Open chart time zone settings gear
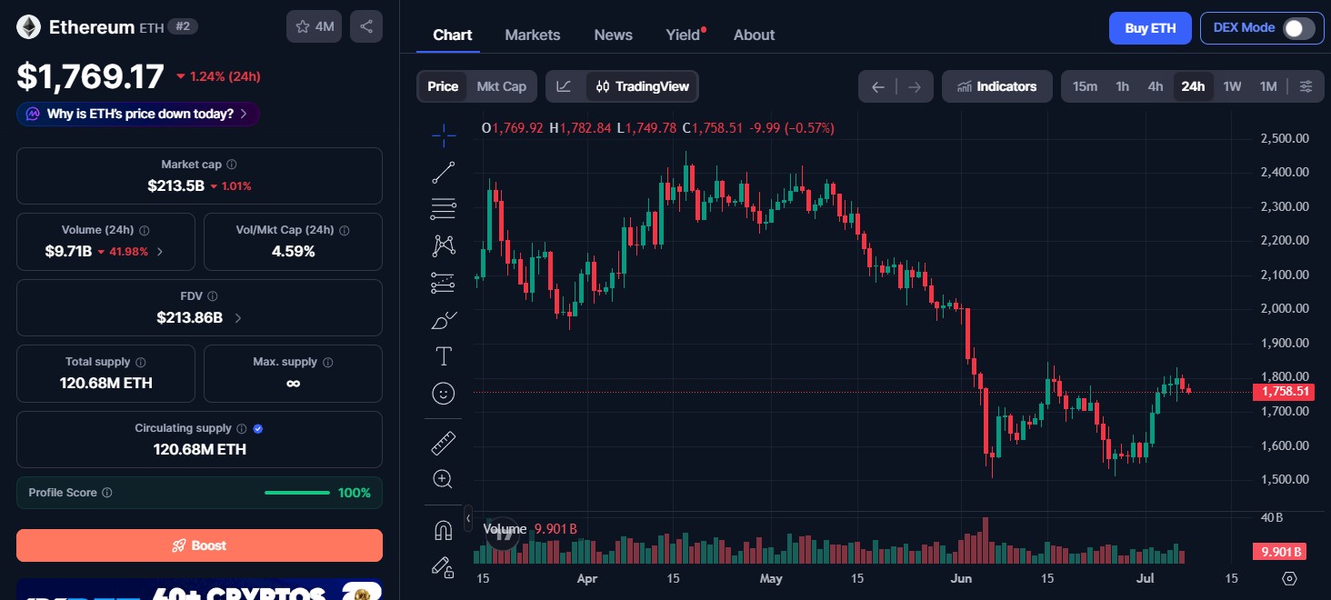Image resolution: width=1331 pixels, height=600 pixels. tap(1289, 578)
